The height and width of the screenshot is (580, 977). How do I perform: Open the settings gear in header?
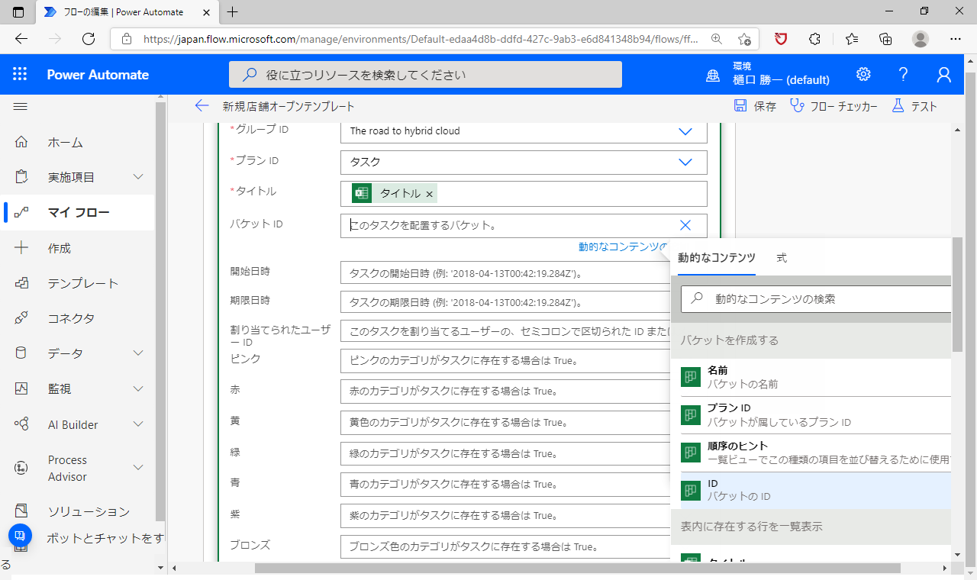coord(863,74)
